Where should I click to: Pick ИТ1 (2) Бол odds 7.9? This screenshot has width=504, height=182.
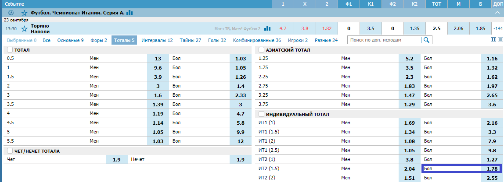pyautogui.click(x=493, y=141)
